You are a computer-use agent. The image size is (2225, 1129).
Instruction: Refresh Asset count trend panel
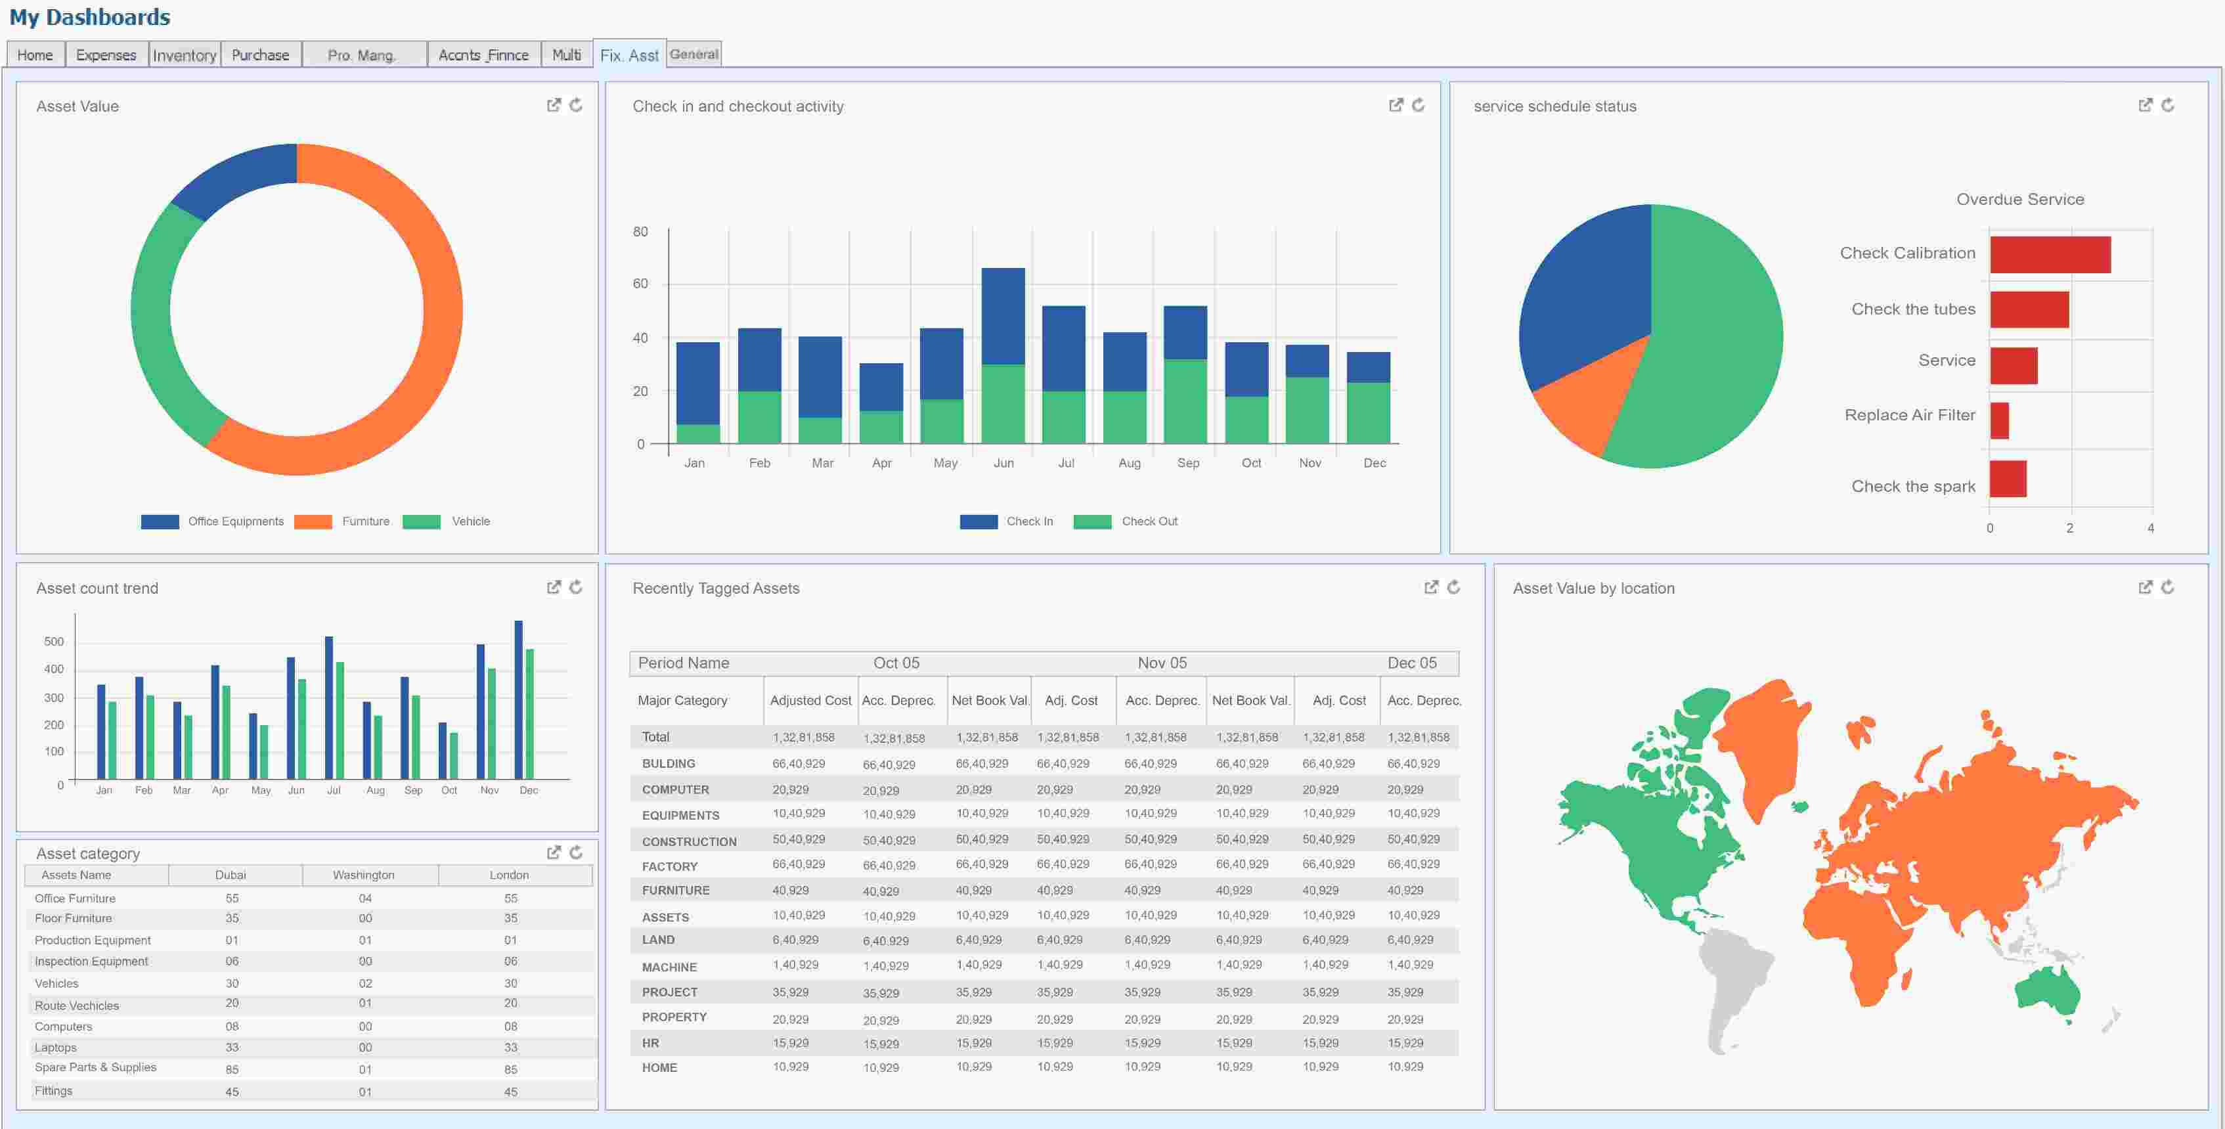[x=576, y=587]
